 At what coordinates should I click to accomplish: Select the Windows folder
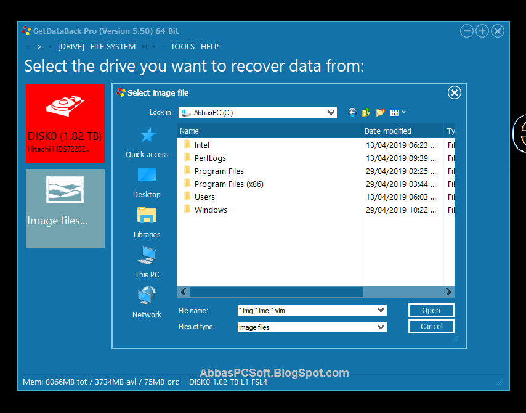pos(205,210)
